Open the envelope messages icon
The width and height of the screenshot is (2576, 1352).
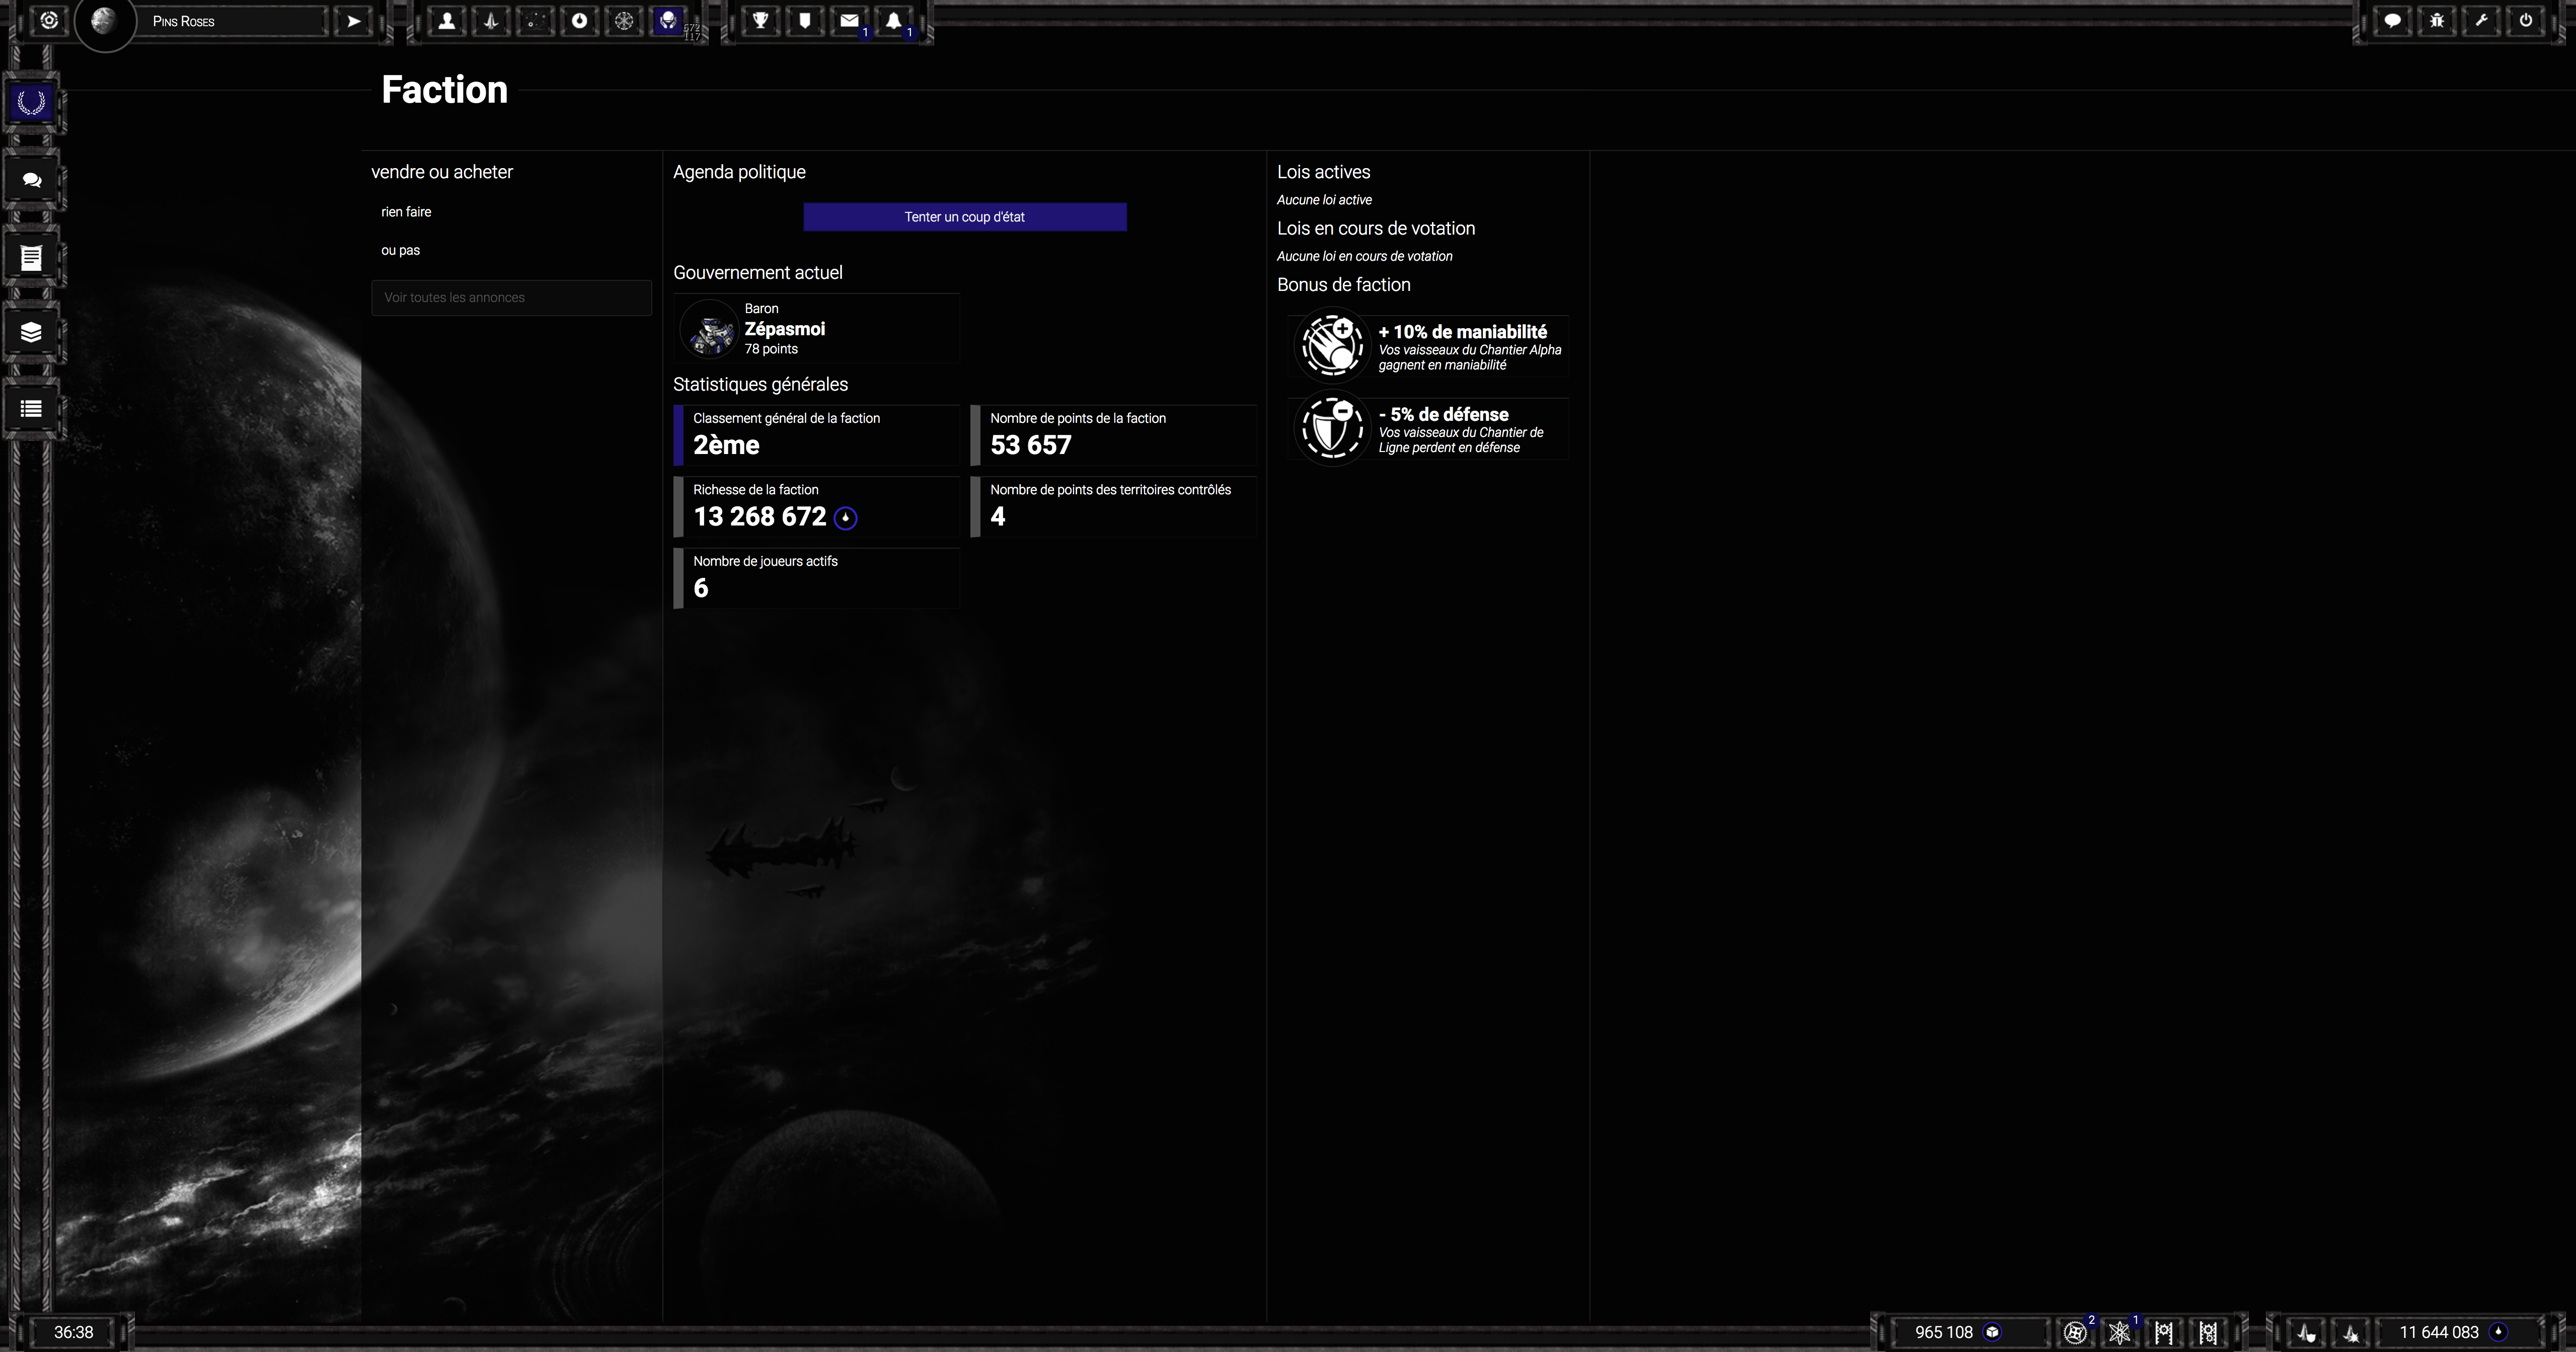(x=849, y=21)
